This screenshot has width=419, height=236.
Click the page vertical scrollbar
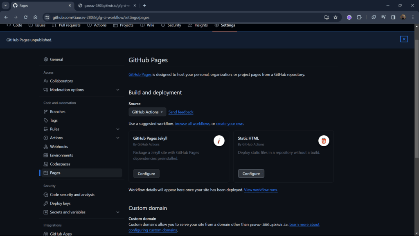click(x=416, y=99)
